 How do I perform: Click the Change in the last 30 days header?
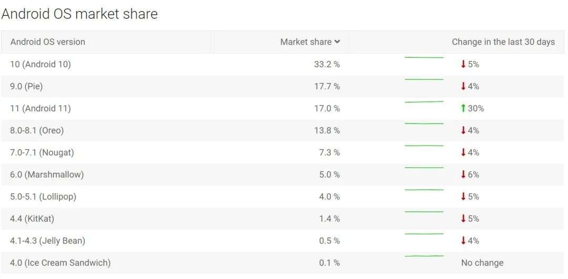click(x=503, y=42)
